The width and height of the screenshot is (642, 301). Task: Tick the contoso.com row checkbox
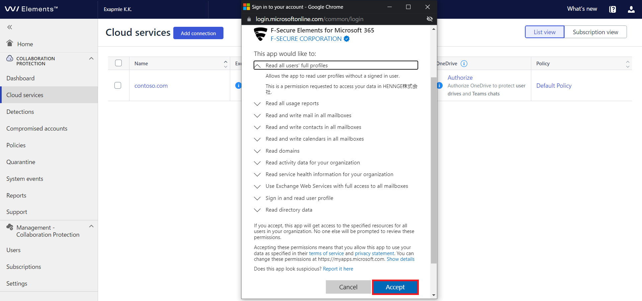(118, 85)
